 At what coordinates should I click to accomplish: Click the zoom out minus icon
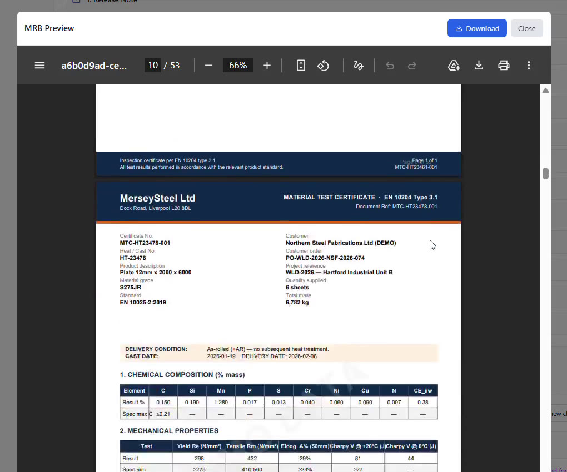coord(208,66)
